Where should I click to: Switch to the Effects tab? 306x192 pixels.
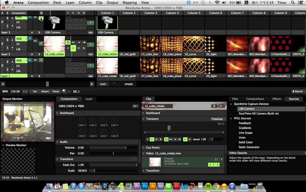point(277,99)
